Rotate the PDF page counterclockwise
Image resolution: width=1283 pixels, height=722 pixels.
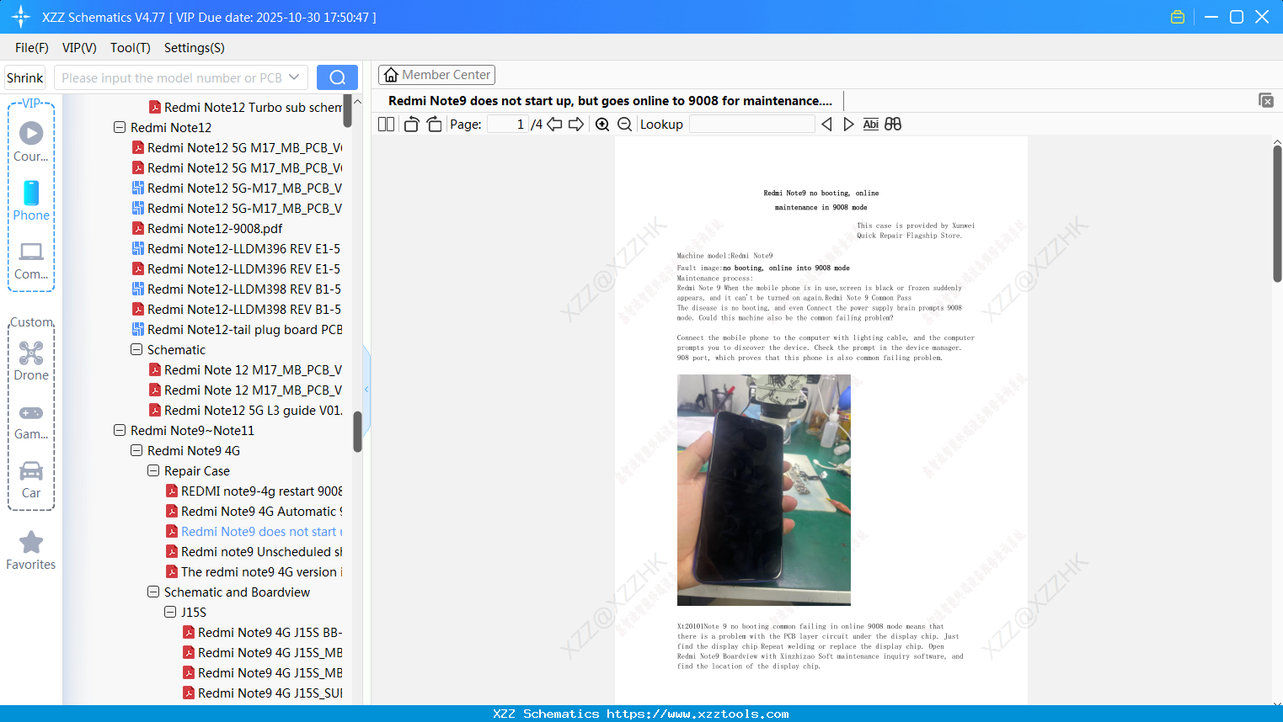coord(410,124)
